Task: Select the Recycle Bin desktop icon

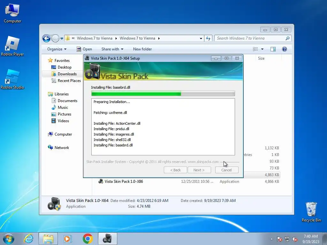Action: click(311, 212)
